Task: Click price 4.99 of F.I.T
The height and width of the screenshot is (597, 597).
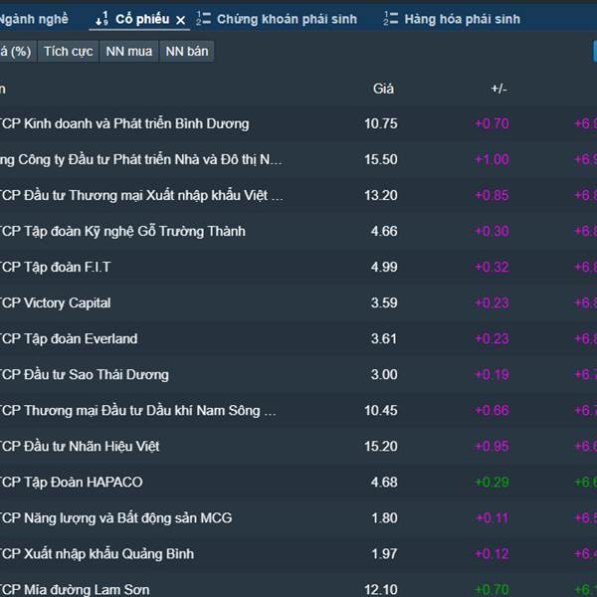Action: (384, 267)
